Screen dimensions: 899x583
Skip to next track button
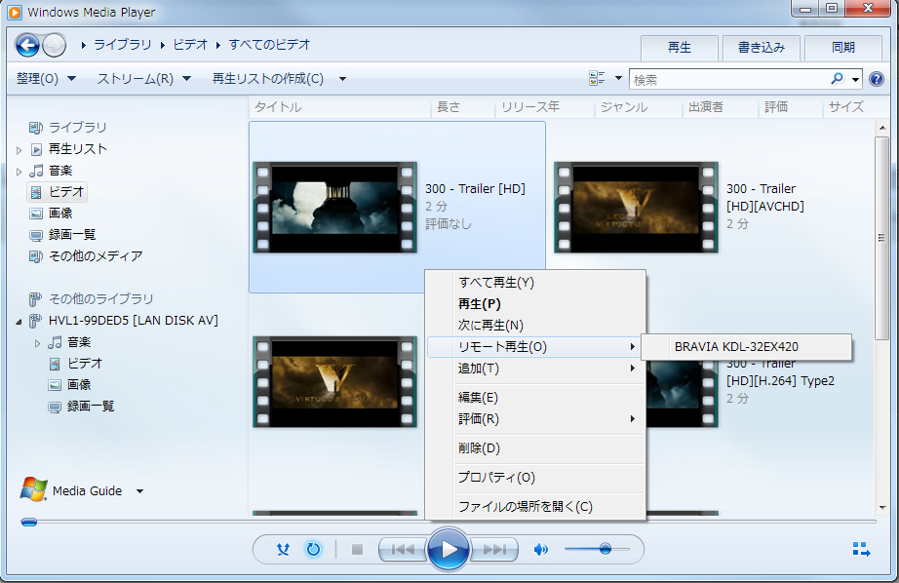coord(495,550)
